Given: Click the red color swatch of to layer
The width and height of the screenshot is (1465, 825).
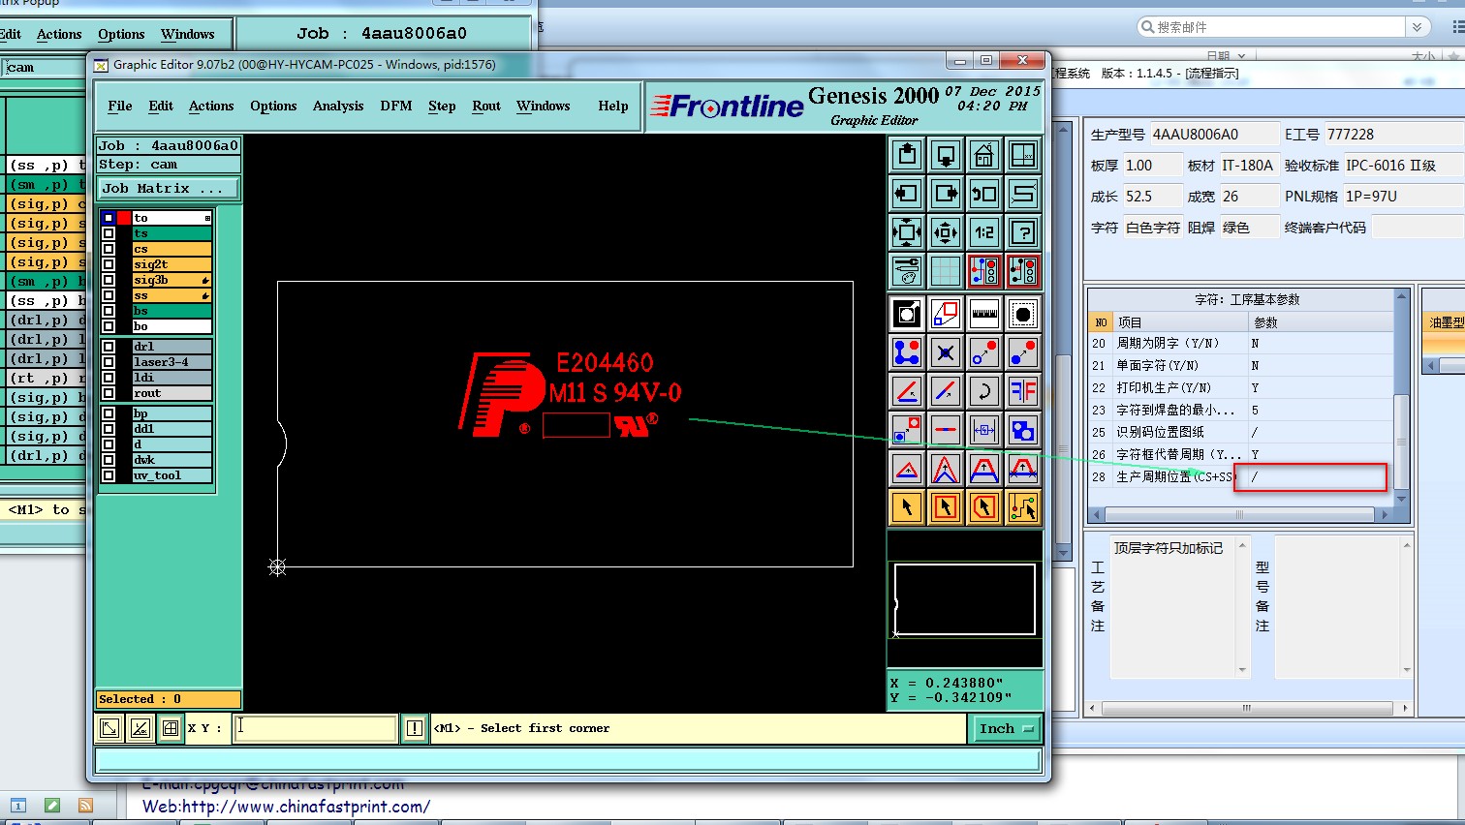Looking at the screenshot, I should (124, 218).
